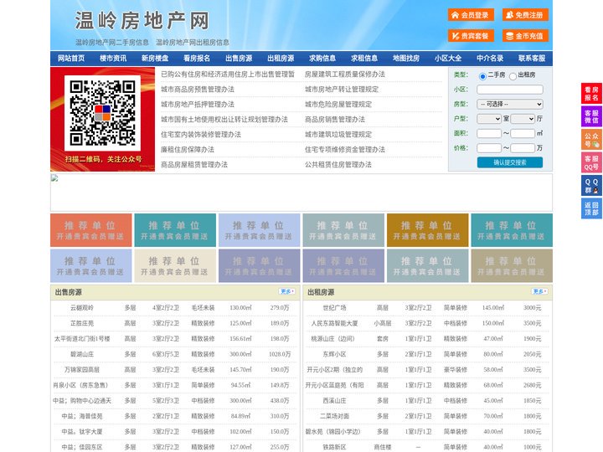The image size is (603, 452).
Task: Open the 云樾观岭 sale listing
Action: pyautogui.click(x=82, y=308)
